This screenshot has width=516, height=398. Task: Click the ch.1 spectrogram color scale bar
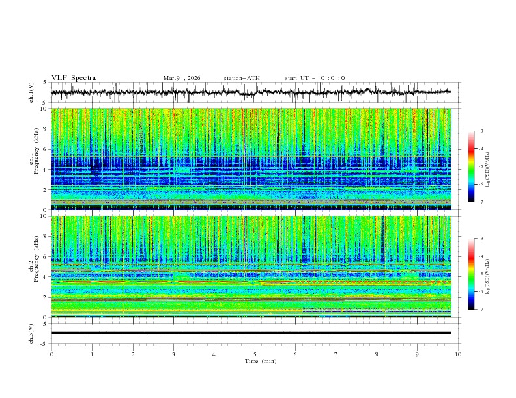471,166
